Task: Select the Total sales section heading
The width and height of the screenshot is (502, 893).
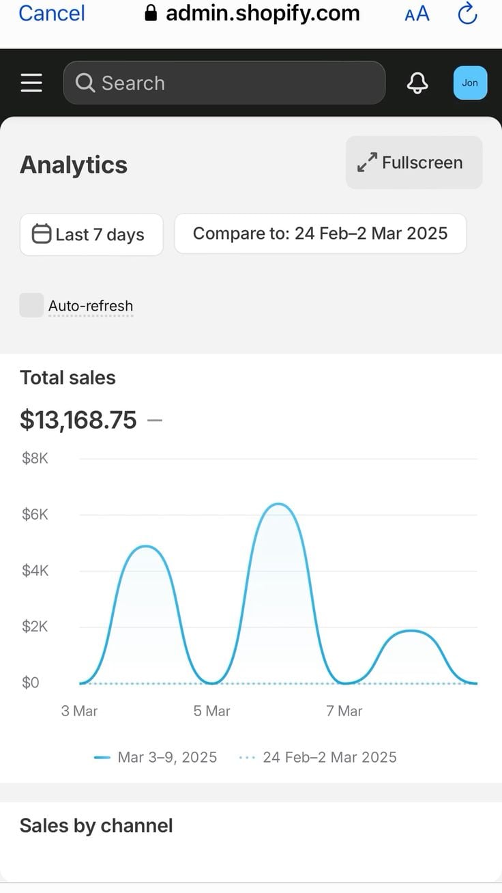Action: pyautogui.click(x=68, y=378)
